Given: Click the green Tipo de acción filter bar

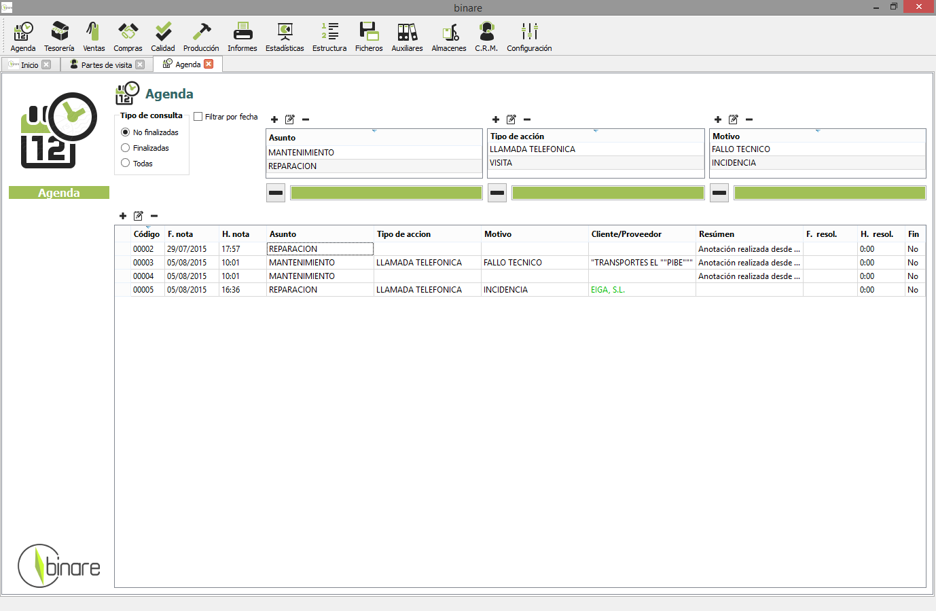Looking at the screenshot, I should point(608,193).
